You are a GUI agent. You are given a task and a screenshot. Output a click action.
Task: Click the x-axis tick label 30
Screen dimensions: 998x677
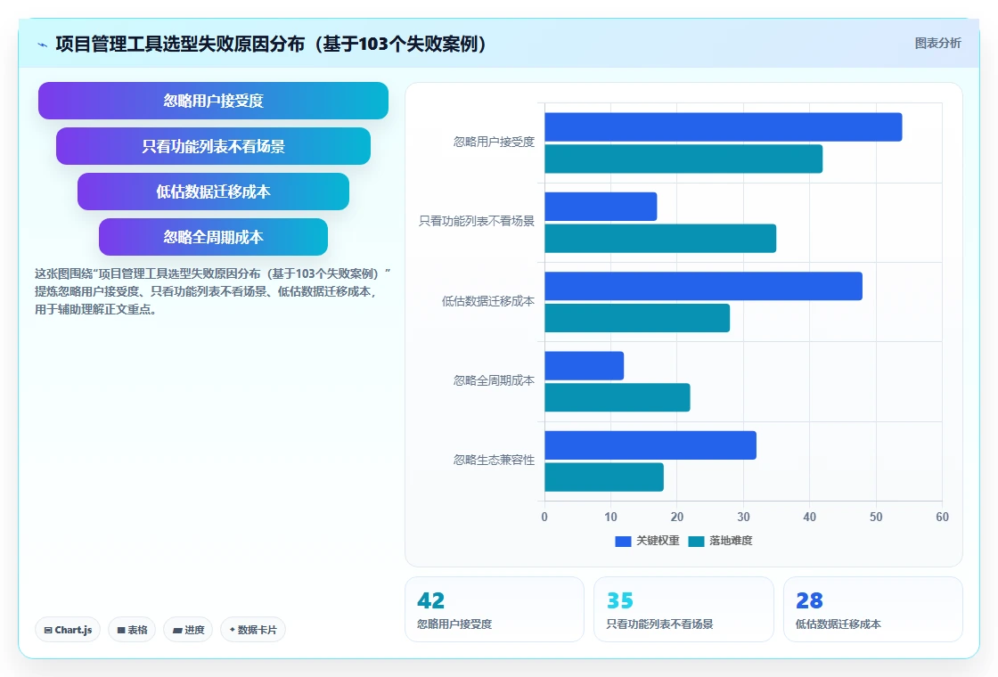(743, 518)
